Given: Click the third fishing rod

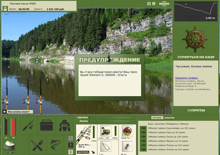Looking at the screenshot, I should 40,93.
